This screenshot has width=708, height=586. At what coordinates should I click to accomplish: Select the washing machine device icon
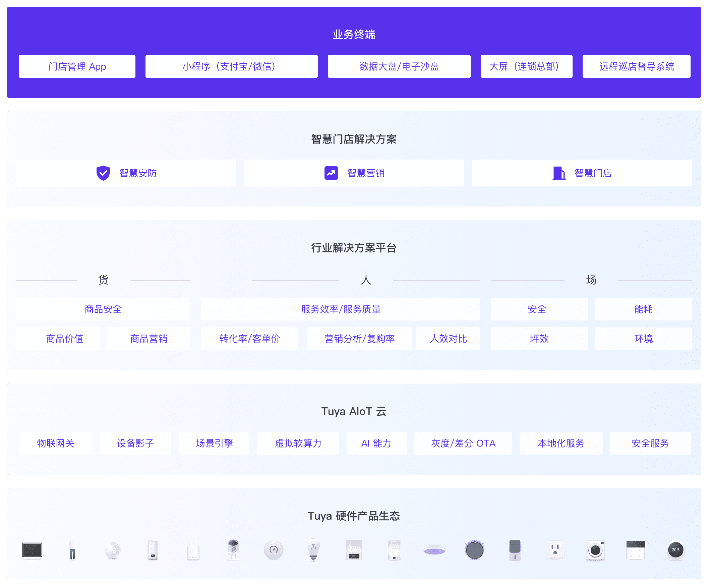595,550
